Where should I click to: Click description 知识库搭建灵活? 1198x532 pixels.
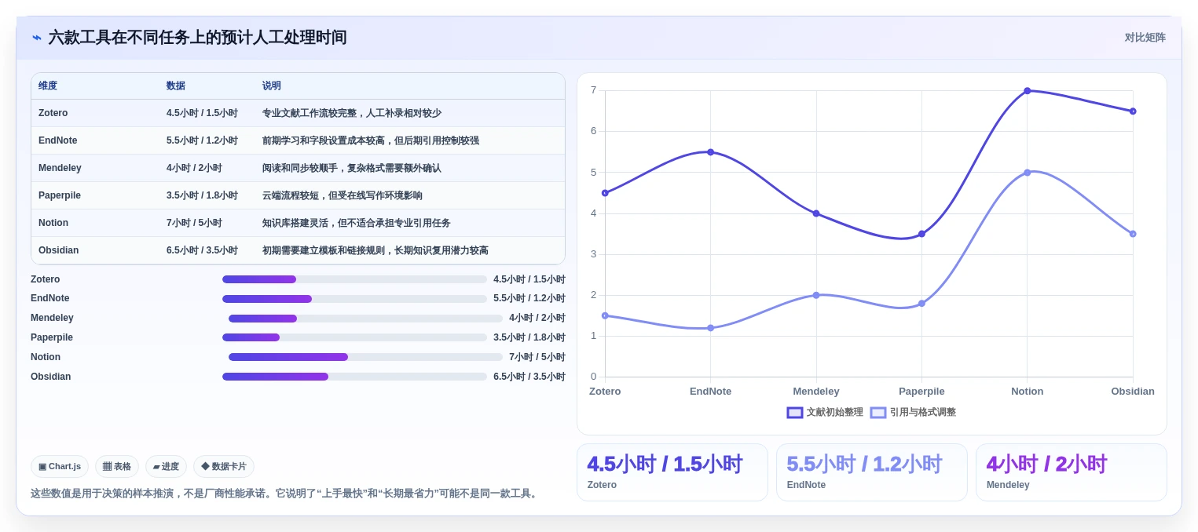357,223
